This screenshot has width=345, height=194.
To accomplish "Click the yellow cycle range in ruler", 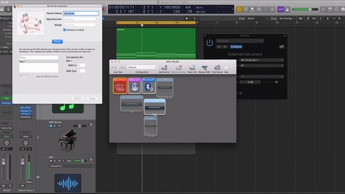I will coord(156,23).
